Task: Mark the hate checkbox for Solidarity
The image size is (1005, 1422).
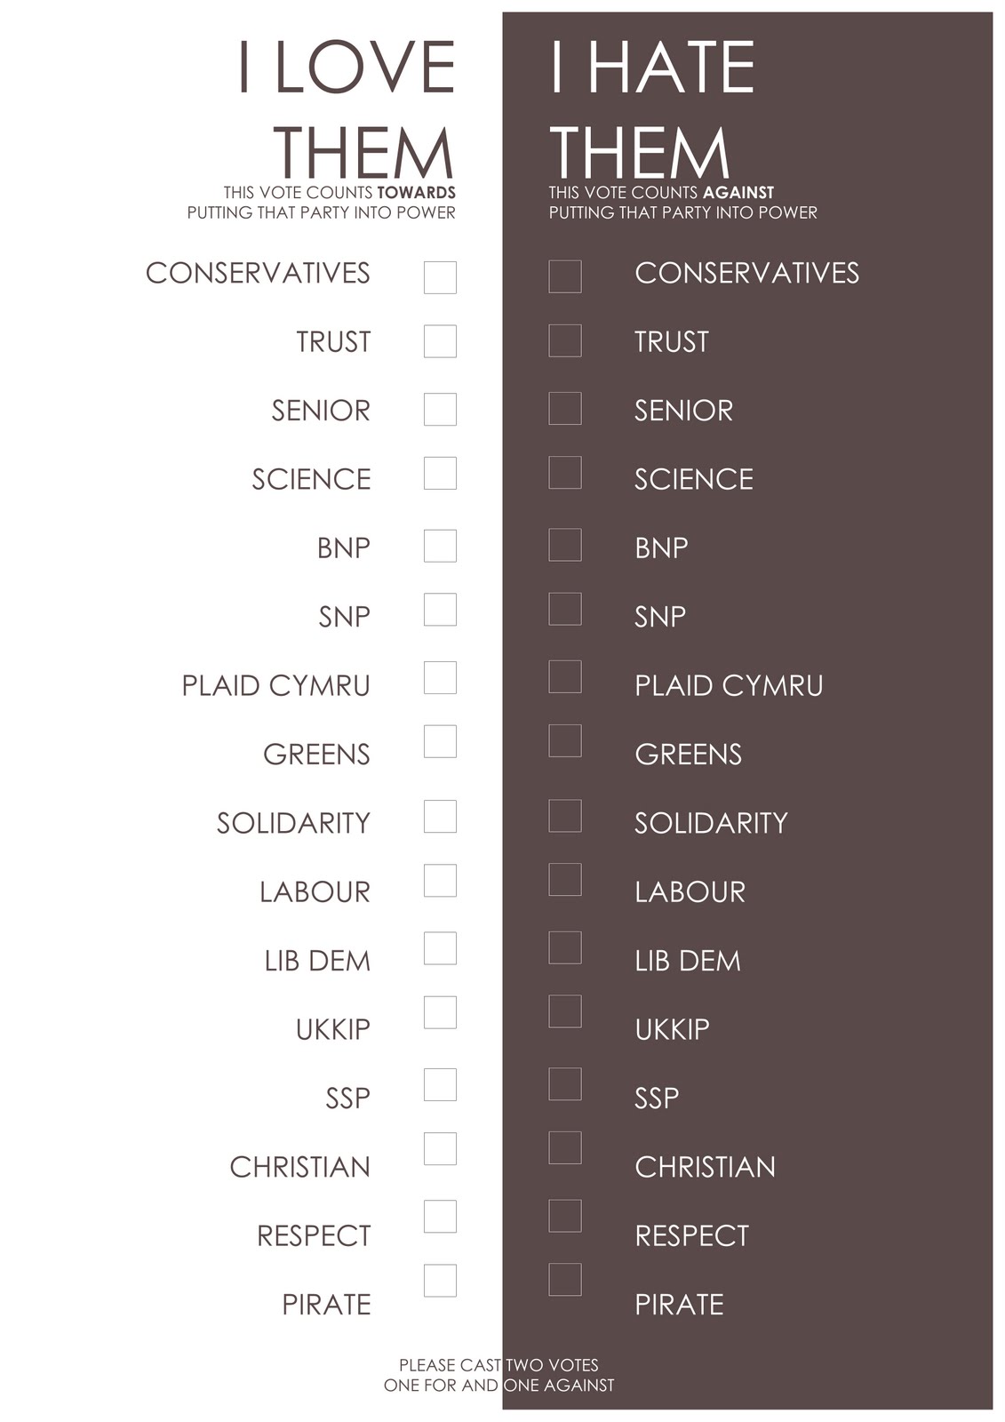Action: click(565, 816)
